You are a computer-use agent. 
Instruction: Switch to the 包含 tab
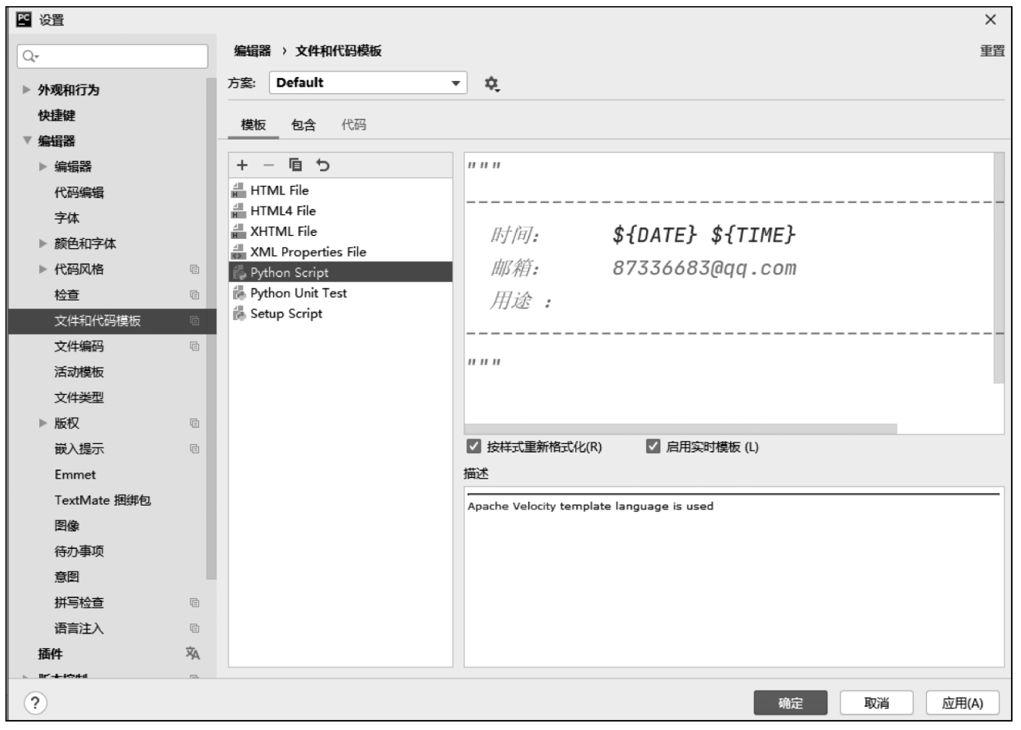point(304,125)
